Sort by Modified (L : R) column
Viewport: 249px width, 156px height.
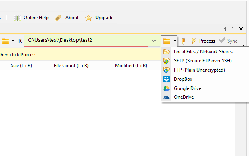coord(131,66)
